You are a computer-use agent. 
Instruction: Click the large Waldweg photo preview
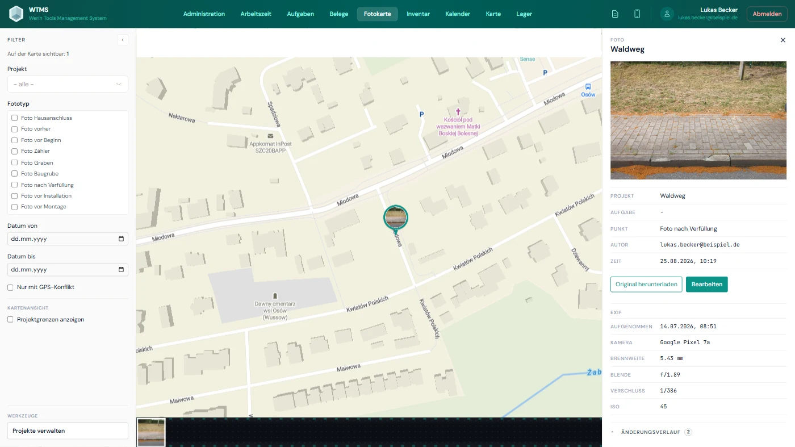pos(698,120)
